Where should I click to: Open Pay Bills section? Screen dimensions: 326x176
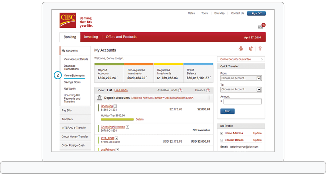75,110
